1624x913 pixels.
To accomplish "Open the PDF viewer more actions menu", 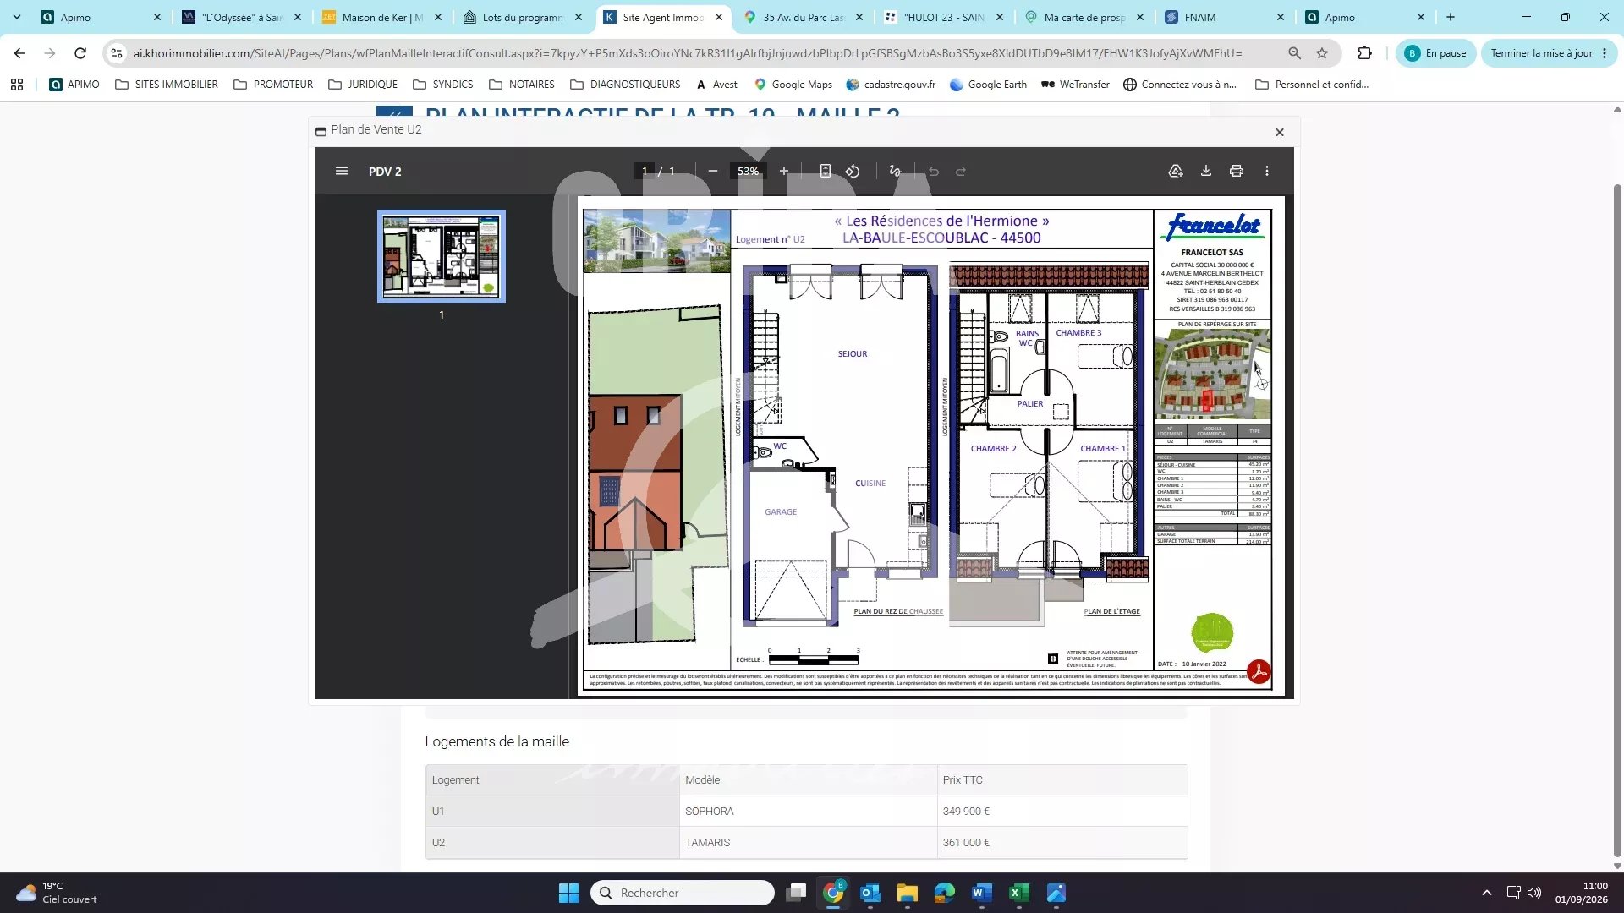I will coord(1267,171).
